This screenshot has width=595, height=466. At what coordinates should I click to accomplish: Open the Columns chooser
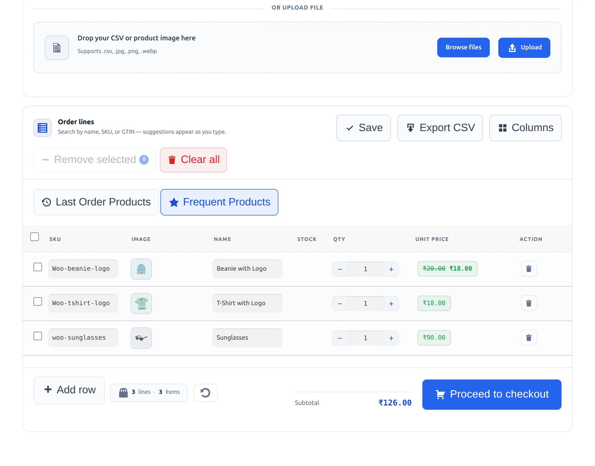tap(525, 128)
